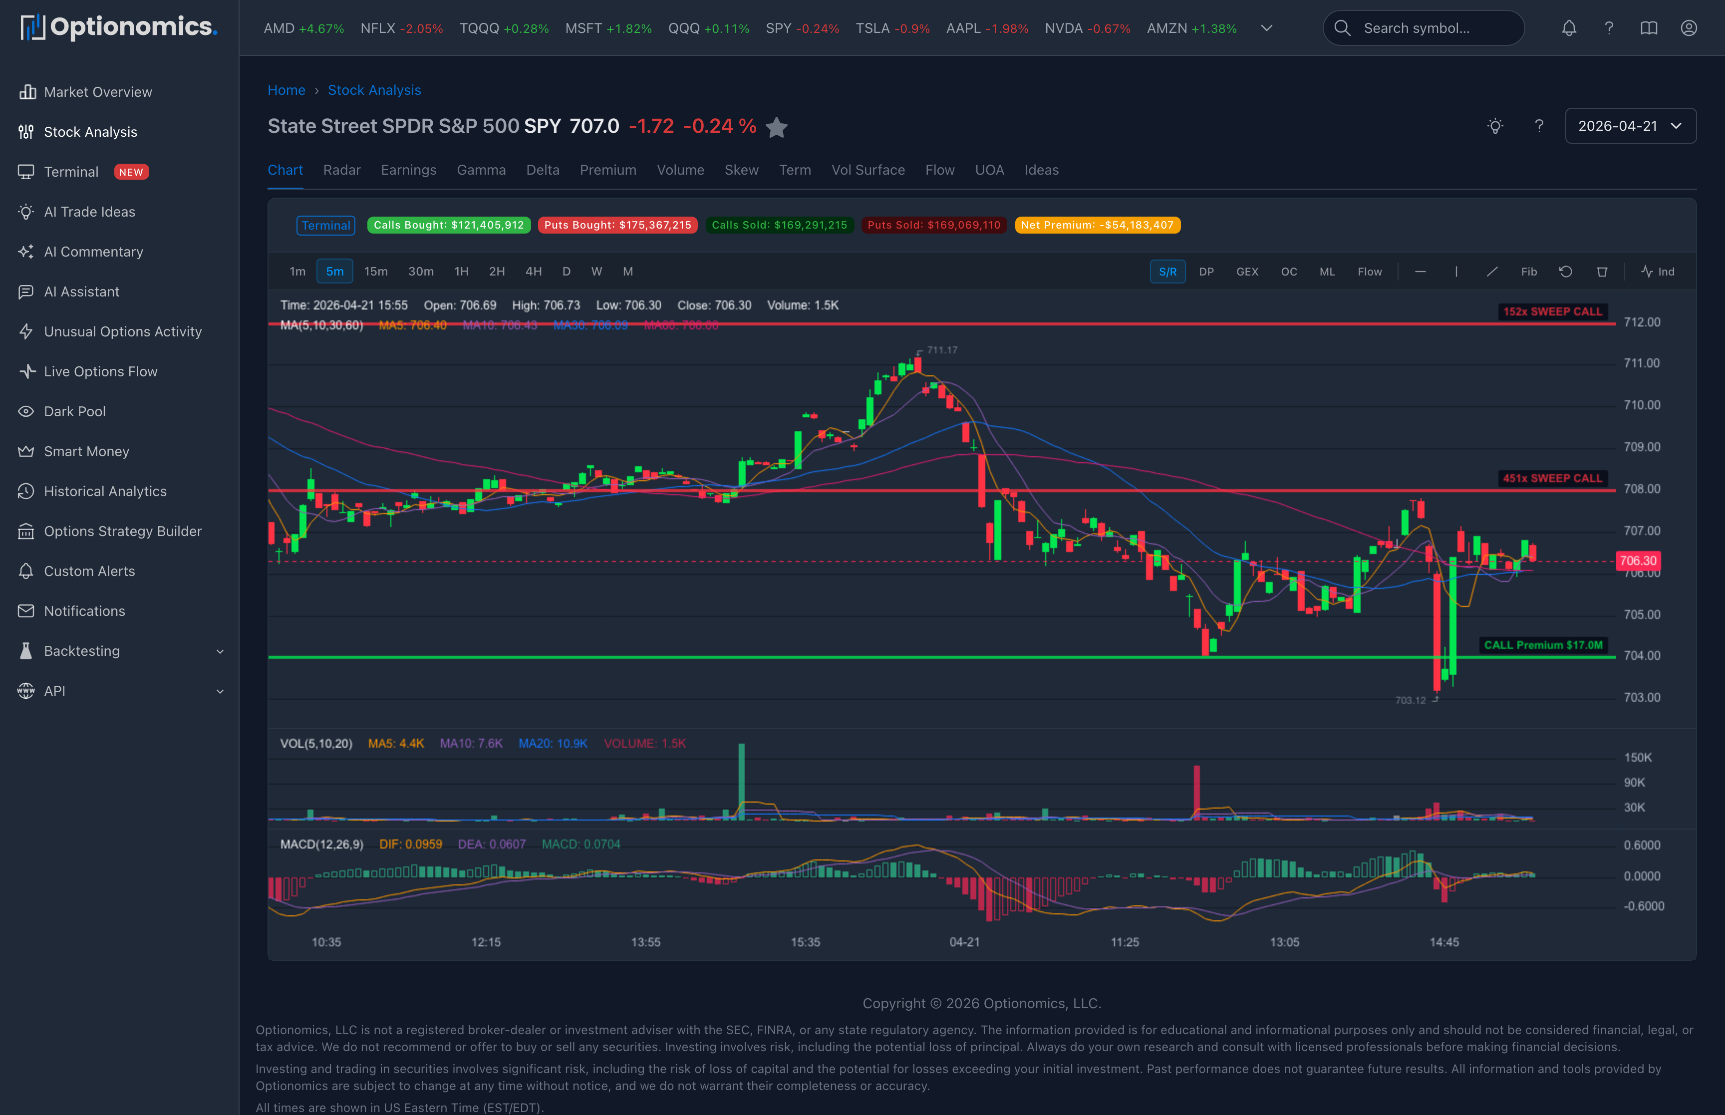Open the Fib retracement tool

(x=1529, y=272)
